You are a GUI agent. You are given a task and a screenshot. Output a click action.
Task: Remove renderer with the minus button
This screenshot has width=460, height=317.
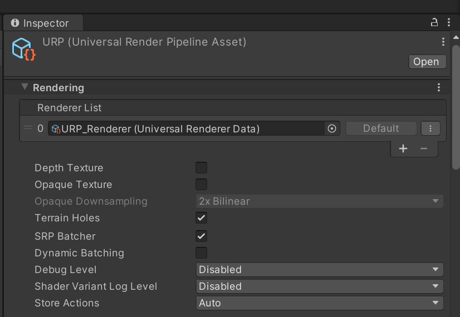coord(424,148)
